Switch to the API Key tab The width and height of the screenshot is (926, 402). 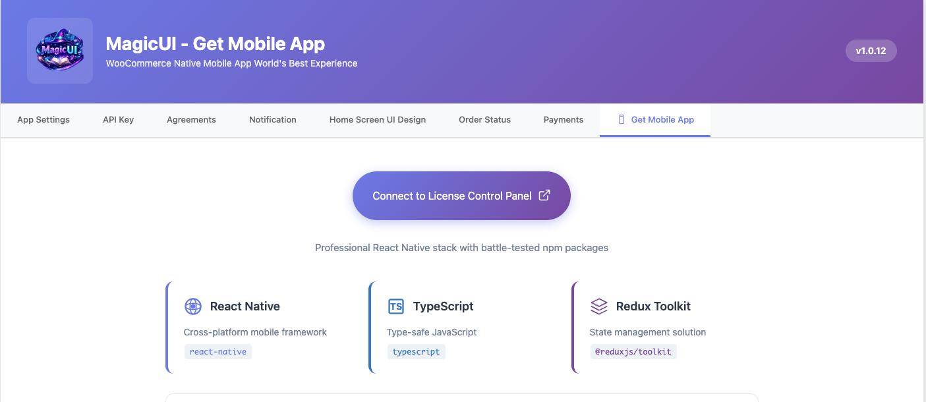[x=119, y=120]
